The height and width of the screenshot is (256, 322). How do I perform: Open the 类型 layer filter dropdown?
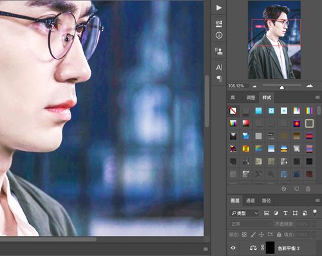click(244, 213)
